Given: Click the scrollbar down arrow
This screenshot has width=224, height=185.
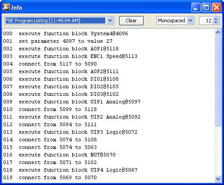Looking at the screenshot, I should click(x=218, y=179).
